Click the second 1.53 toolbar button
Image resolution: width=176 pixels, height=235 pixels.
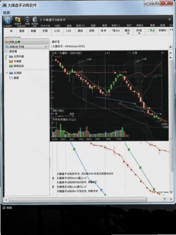pyautogui.click(x=68, y=31)
